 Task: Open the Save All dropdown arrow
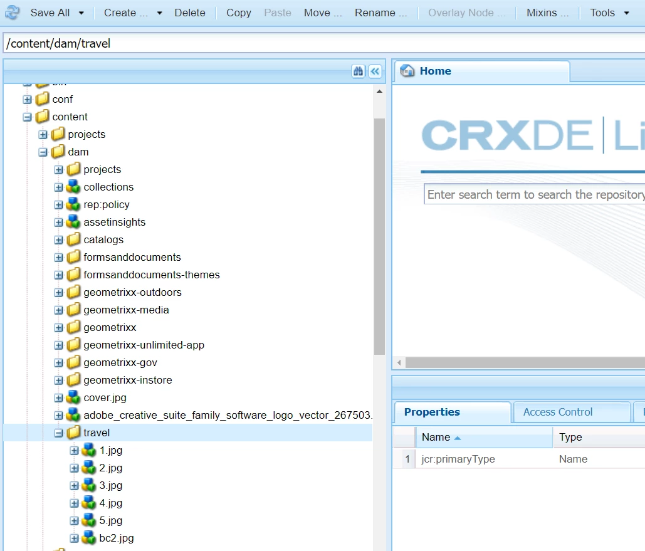[x=81, y=13]
